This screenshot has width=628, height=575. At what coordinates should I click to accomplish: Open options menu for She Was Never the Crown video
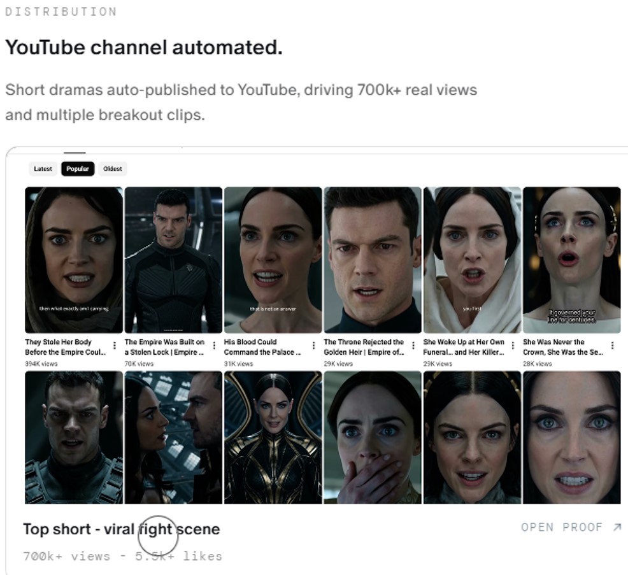(x=612, y=344)
